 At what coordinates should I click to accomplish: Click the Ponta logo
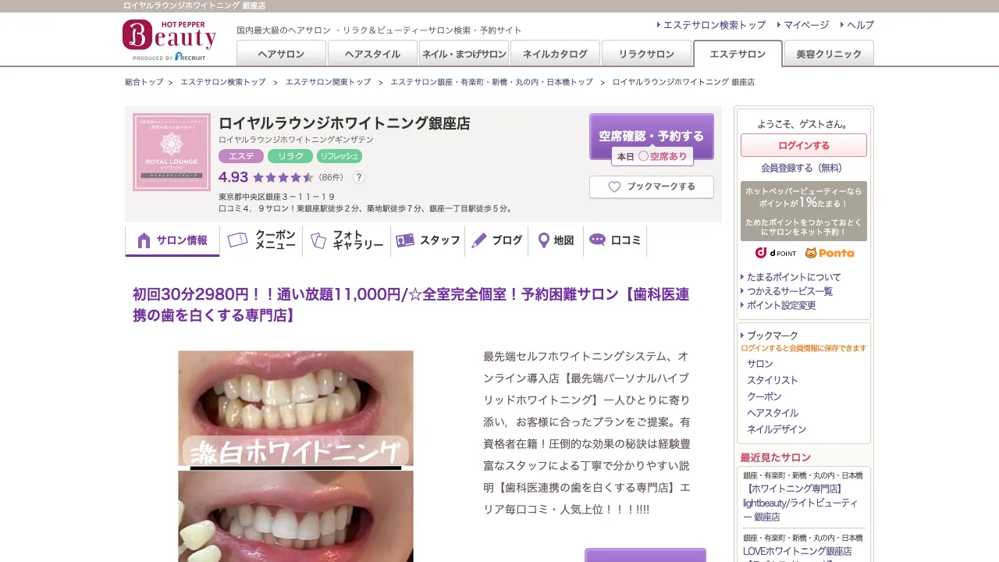pos(830,253)
